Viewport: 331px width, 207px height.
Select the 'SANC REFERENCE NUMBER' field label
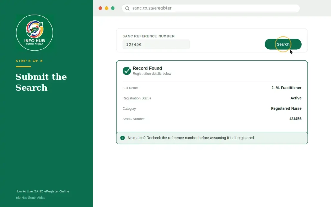click(149, 36)
